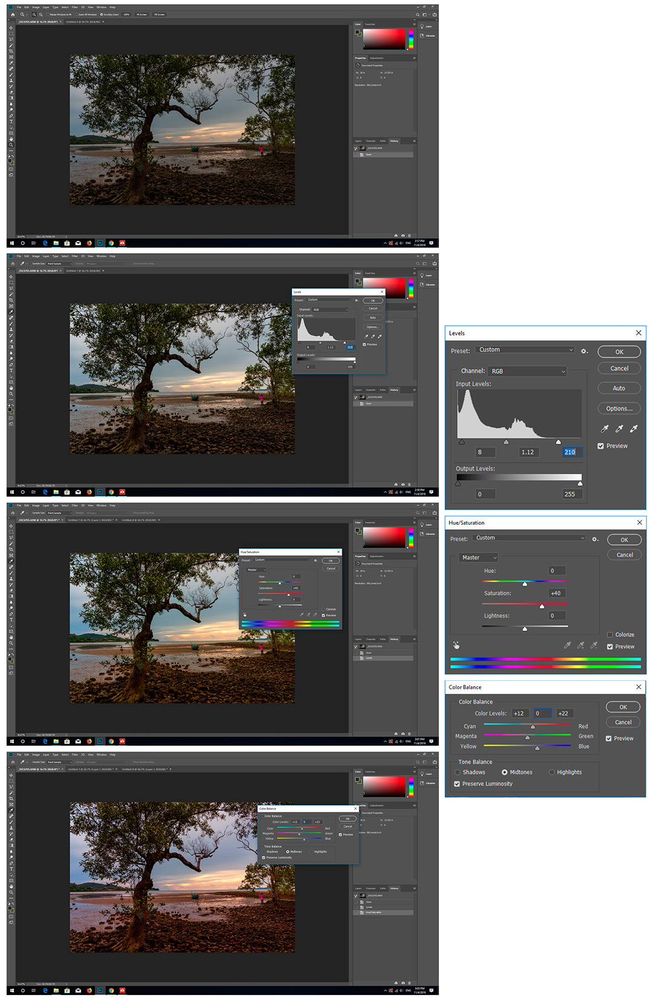Click Options... button in enlarged Levels dialog
The width and height of the screenshot is (653, 998).
click(619, 409)
